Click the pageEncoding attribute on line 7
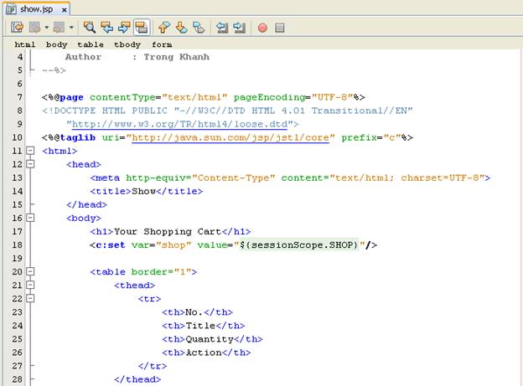Screen dimensions: 523x386 [270, 97]
